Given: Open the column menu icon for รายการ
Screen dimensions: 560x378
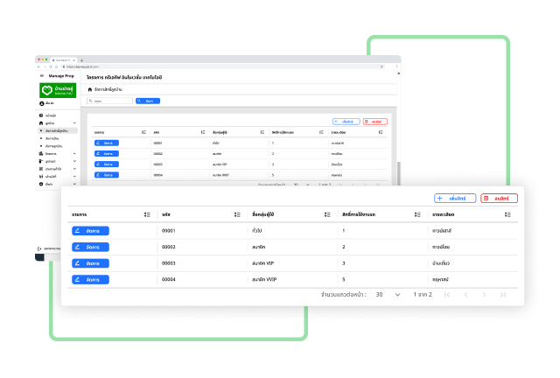Looking at the screenshot, I should click(x=147, y=214).
